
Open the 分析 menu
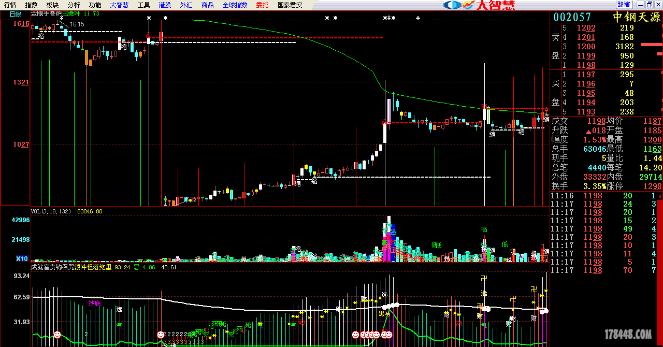click(74, 5)
